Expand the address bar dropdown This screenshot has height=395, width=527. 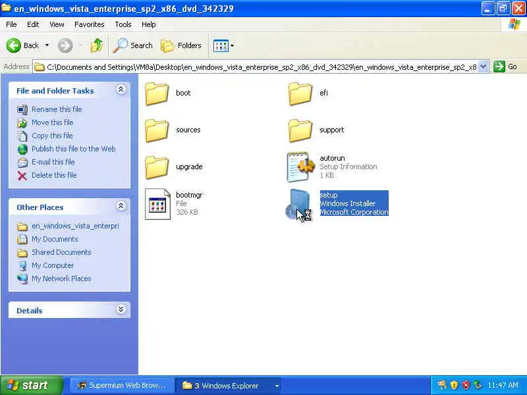483,66
